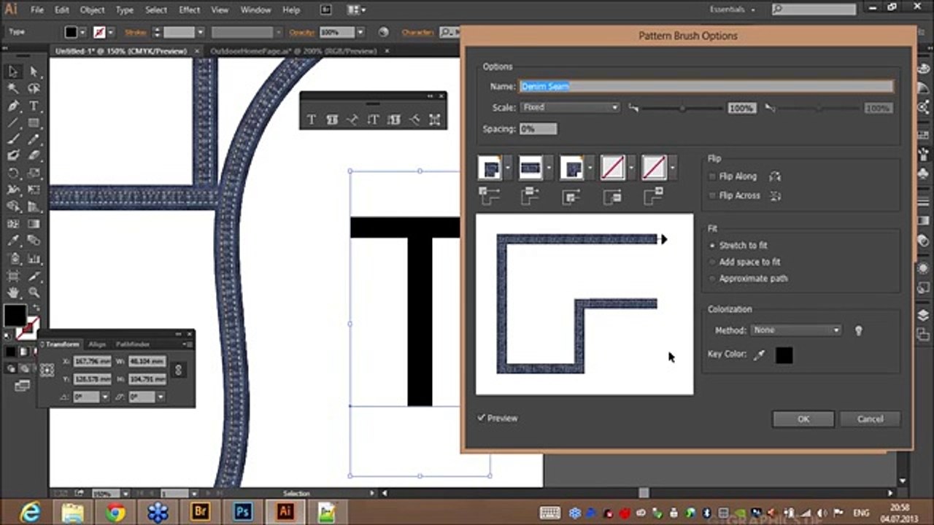The image size is (934, 525).
Task: Open the Fill color dropdown in control bar
Action: [82, 32]
